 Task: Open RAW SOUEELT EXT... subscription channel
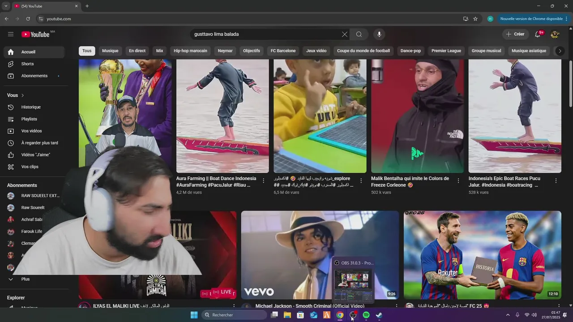point(34,196)
